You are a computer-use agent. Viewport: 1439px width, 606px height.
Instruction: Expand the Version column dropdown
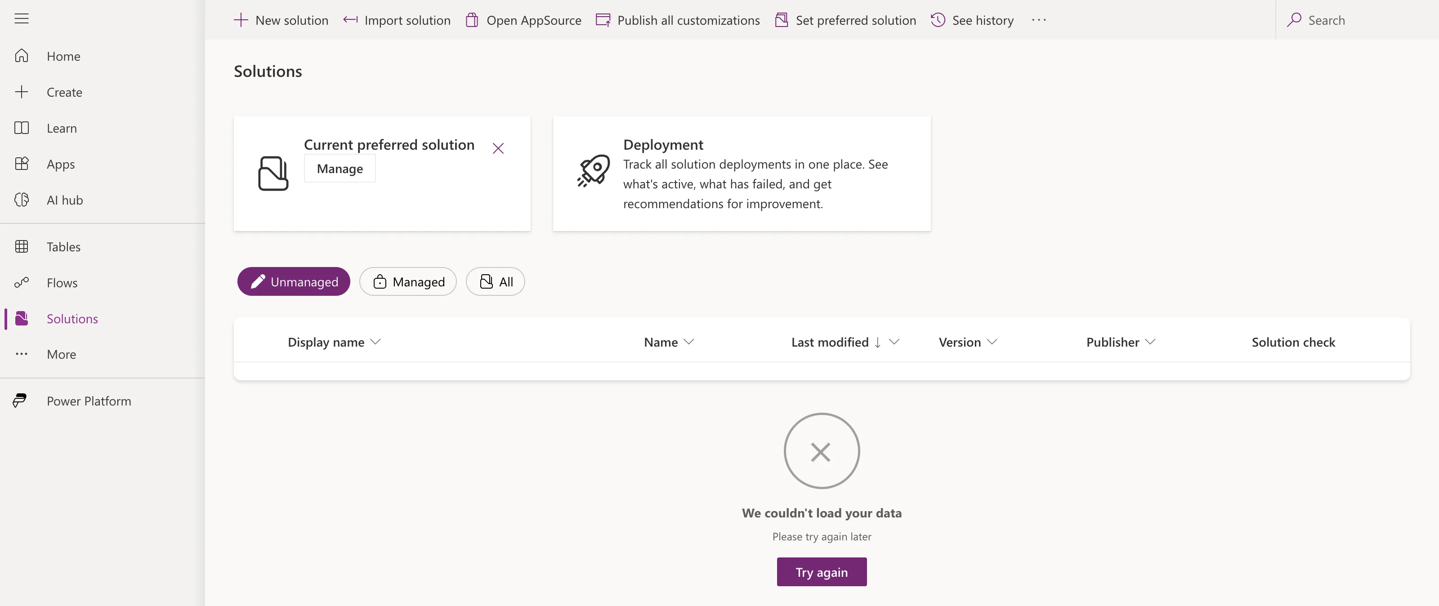coord(992,342)
